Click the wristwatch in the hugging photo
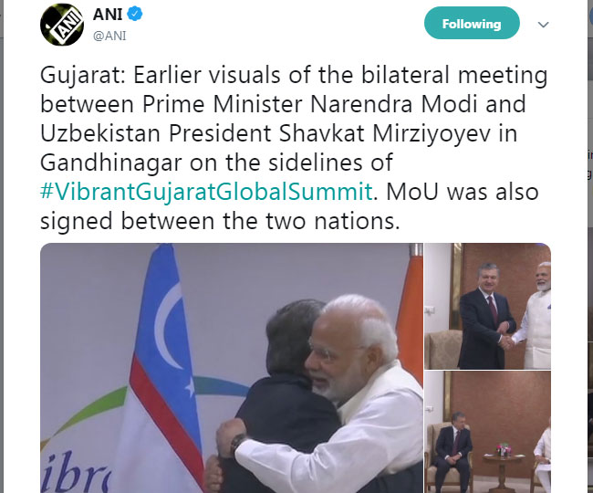Viewport: 593px width, 493px height. pos(237,443)
